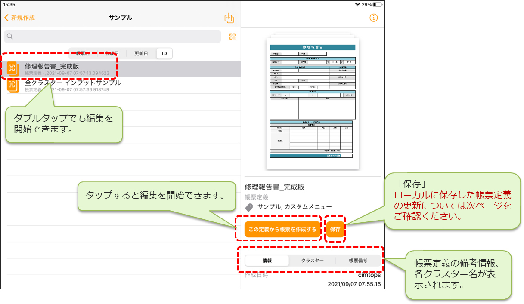Sort list by 更新日 segment
The height and width of the screenshot is (304, 524).
click(141, 53)
